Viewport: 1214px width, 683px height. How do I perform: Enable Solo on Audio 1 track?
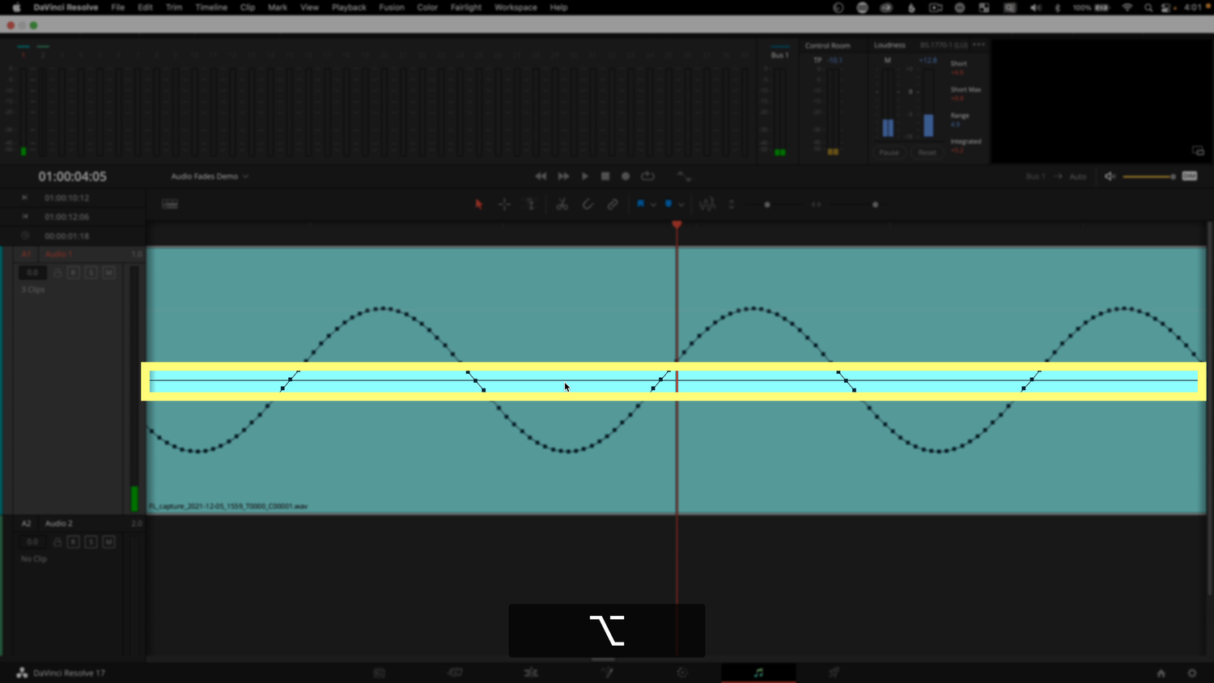pos(90,272)
